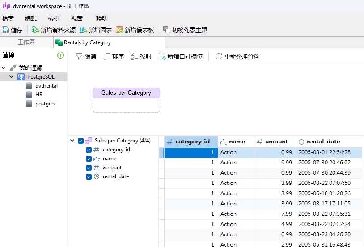Screen dimensions: 364x247
Task: Click the amount cell 4.99
Action: tap(275, 224)
